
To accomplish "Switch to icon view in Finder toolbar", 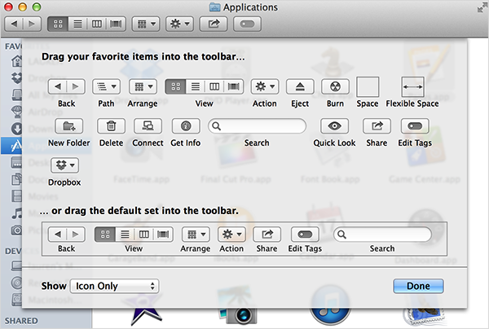I will click(58, 24).
